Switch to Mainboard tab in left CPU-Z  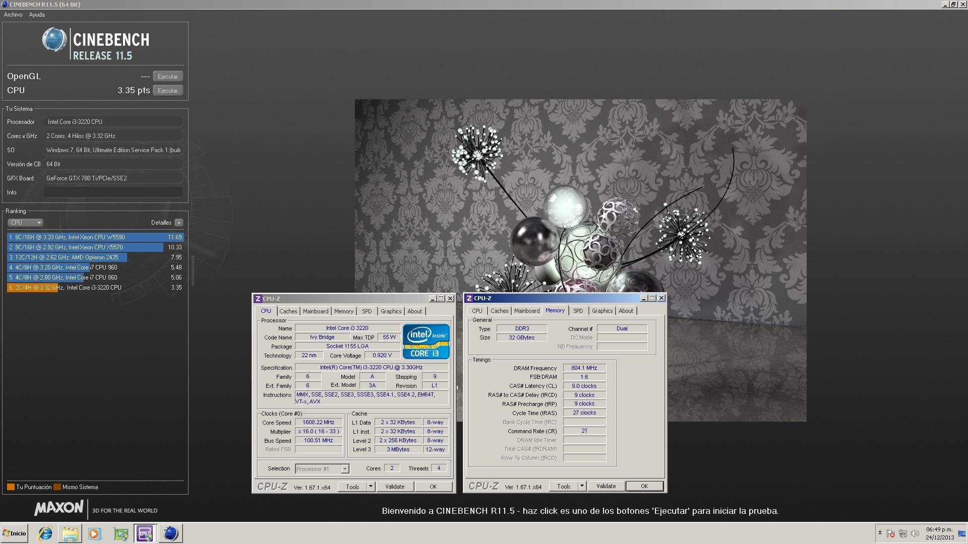click(x=316, y=311)
